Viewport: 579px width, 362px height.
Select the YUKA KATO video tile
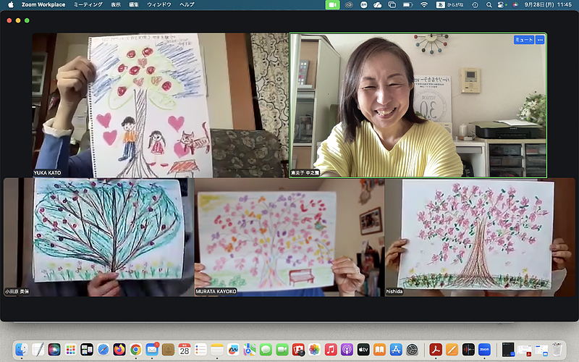[x=160, y=105]
